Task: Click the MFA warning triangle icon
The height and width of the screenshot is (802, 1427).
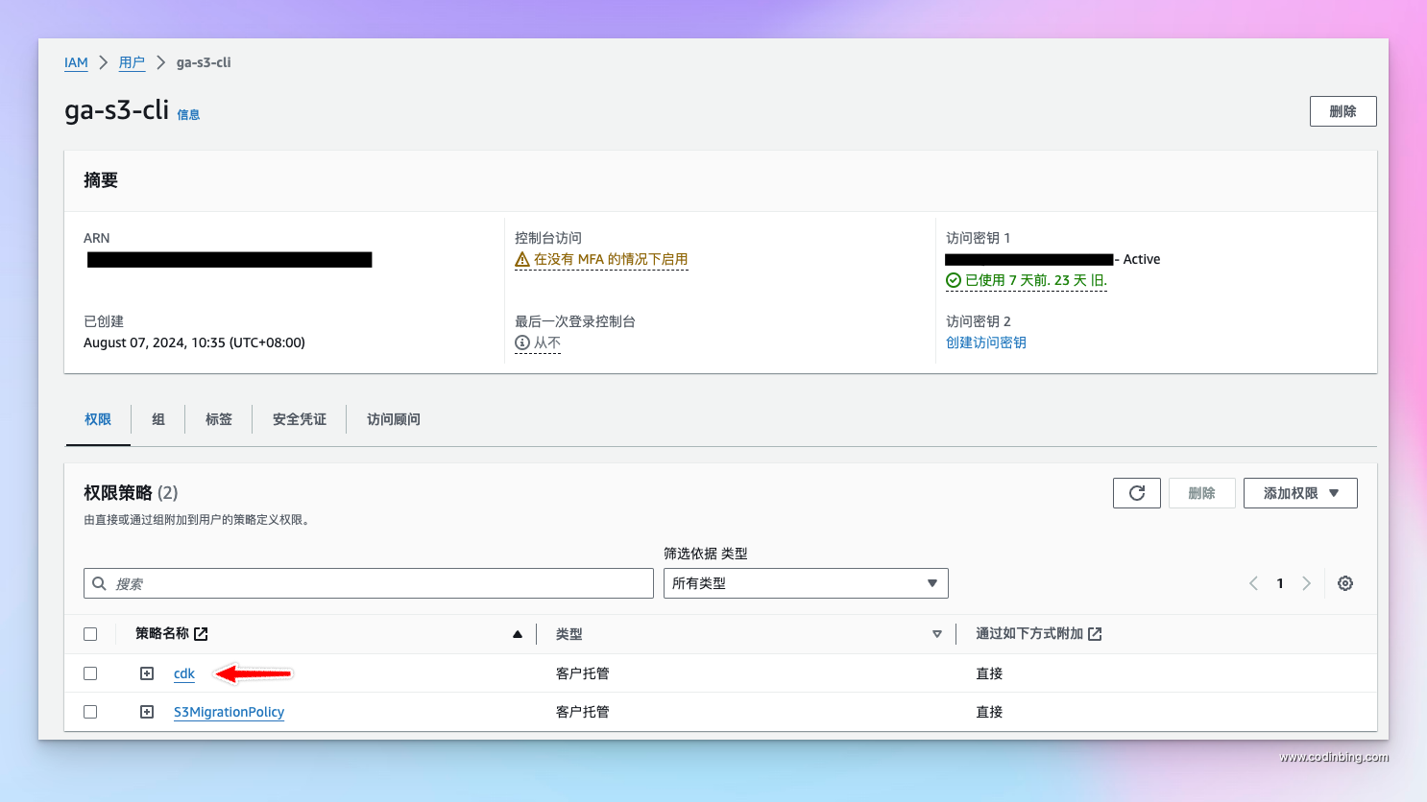Action: (x=522, y=260)
